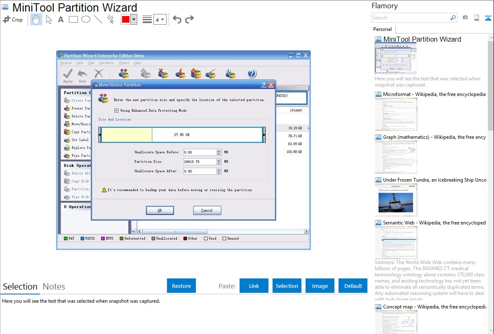Click the document page icon beside camera
Viewport: 494px width, 334px height.
[477, 18]
